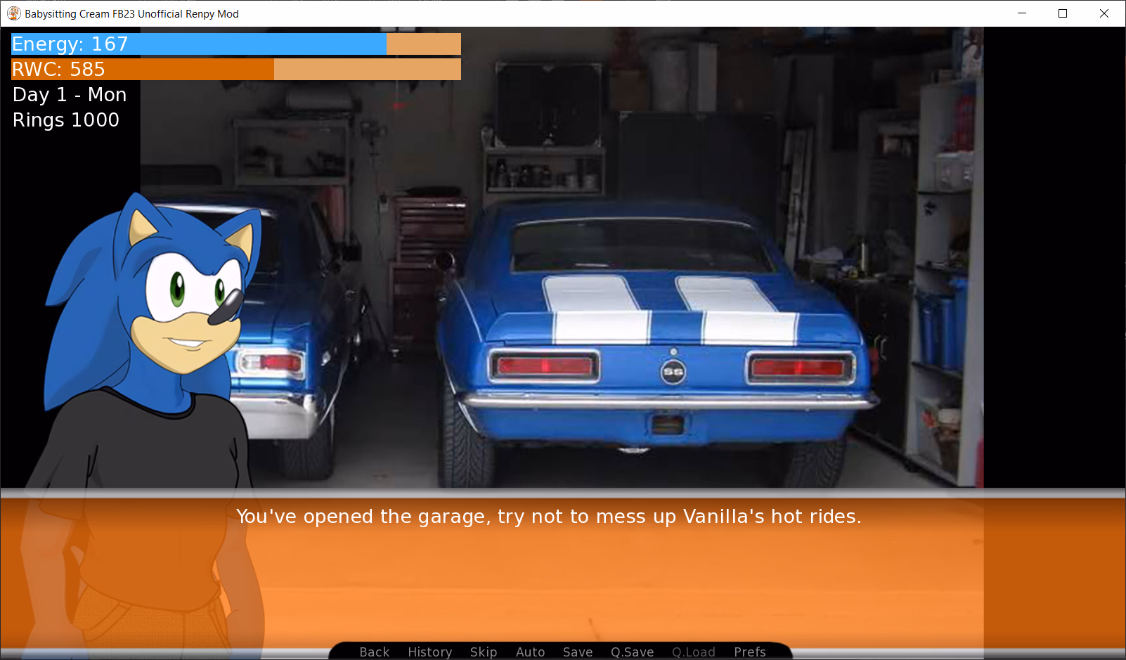1126x660 pixels.
Task: Enable Skip mode to fast-forward dialogue
Action: tap(484, 652)
